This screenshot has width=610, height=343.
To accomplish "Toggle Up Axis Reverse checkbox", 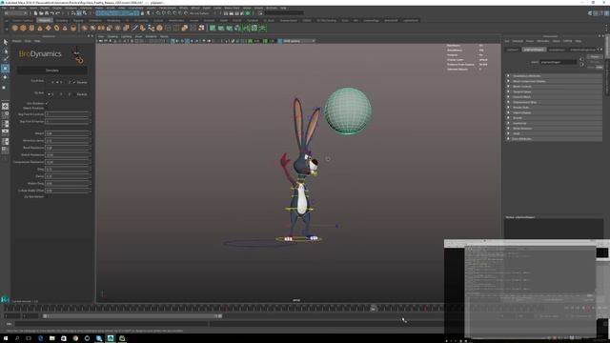I will click(x=74, y=94).
